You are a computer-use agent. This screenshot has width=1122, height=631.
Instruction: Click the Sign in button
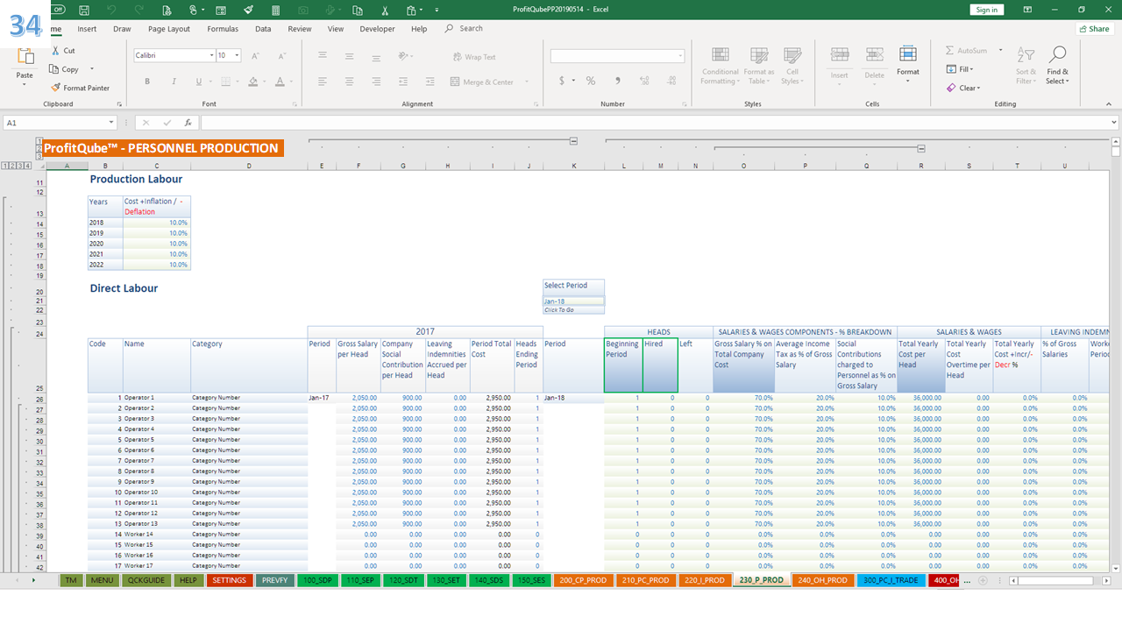[x=987, y=10]
